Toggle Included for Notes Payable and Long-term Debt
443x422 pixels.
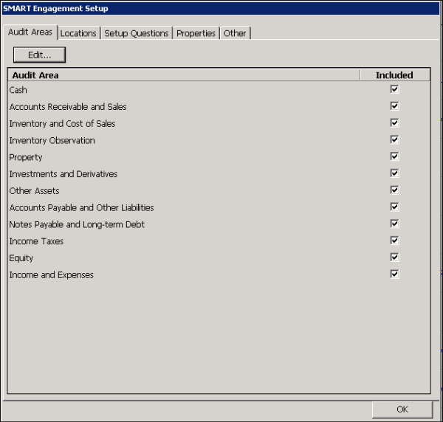pyautogui.click(x=394, y=224)
